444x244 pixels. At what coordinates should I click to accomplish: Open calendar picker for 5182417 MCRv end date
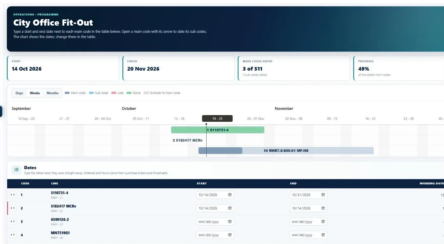(323, 208)
